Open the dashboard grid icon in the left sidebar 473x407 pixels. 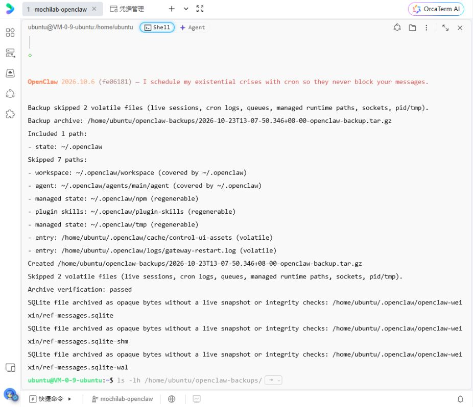[10, 32]
